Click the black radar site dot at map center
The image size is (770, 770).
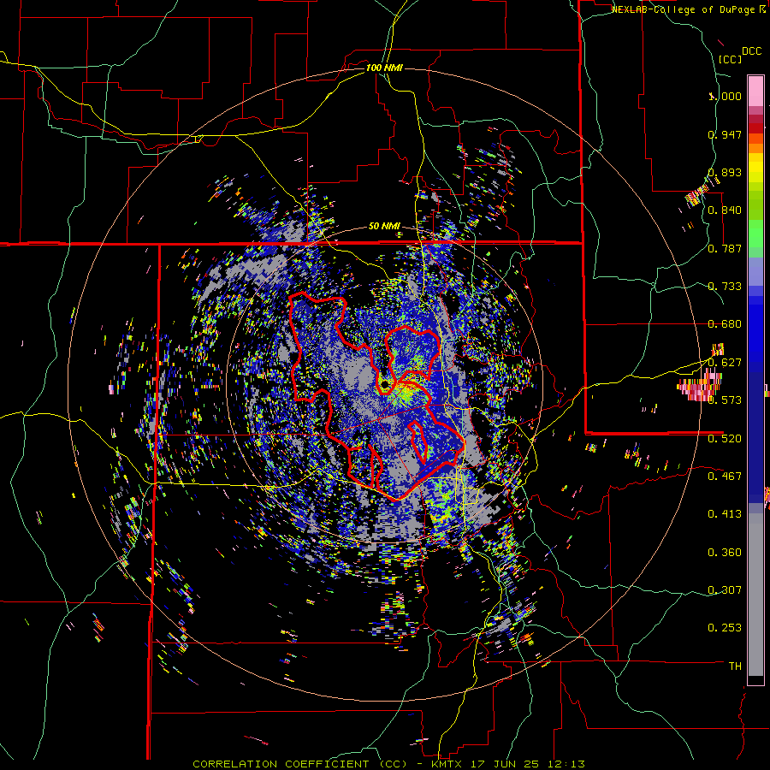tap(386, 383)
